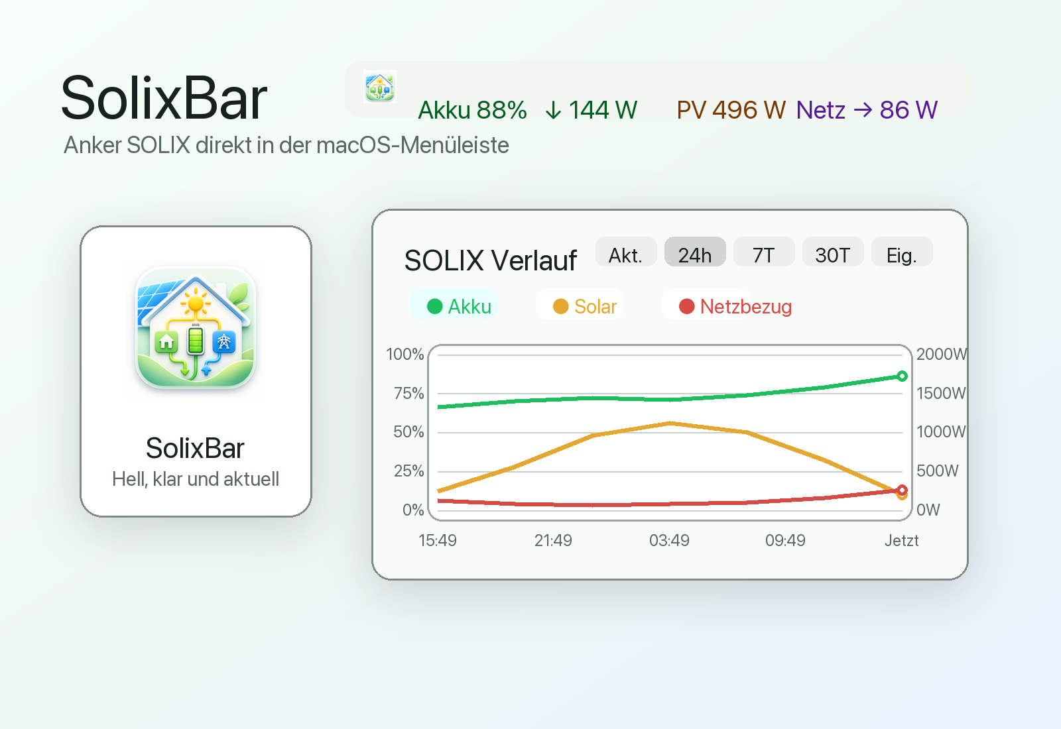Viewport: 1061px width, 729px height.
Task: Switch to the 24h range tab
Action: coord(695,252)
